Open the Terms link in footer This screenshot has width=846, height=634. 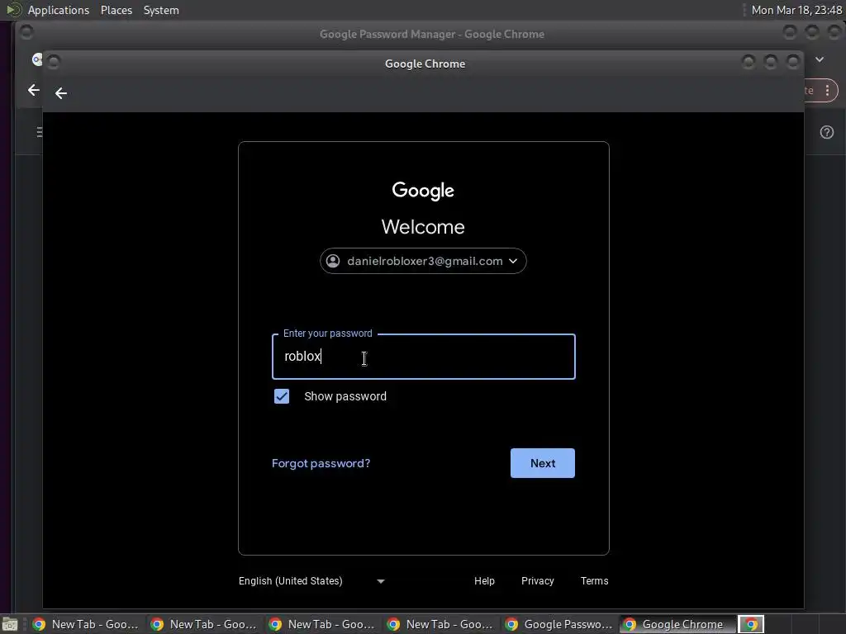pyautogui.click(x=594, y=580)
